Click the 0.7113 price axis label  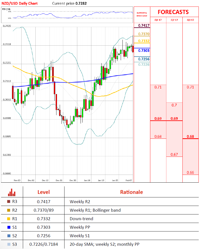[7, 81]
